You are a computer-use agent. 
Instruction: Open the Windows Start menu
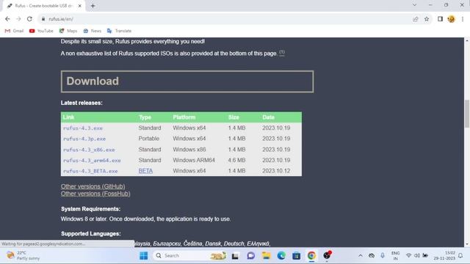[144, 256]
